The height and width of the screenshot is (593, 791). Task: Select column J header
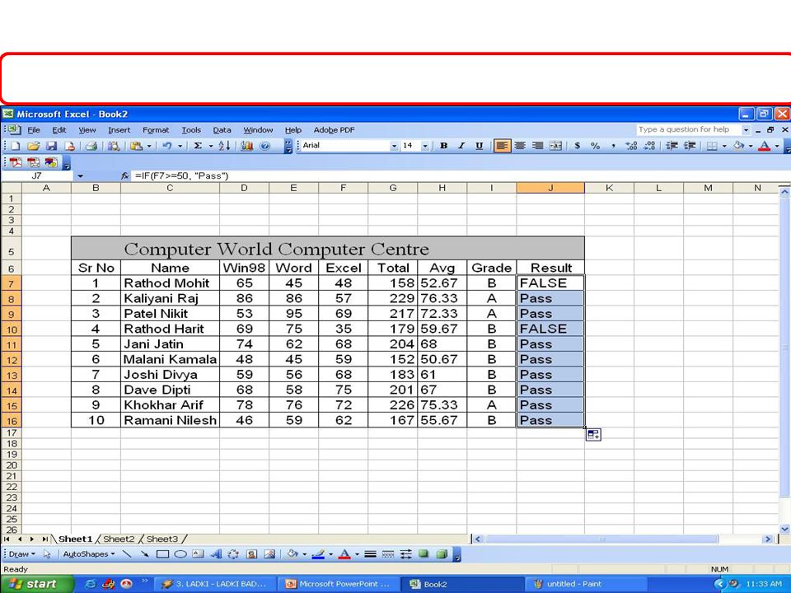click(550, 188)
